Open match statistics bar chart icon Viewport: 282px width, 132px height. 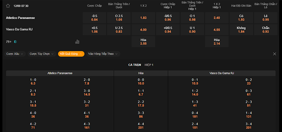pos(77,42)
